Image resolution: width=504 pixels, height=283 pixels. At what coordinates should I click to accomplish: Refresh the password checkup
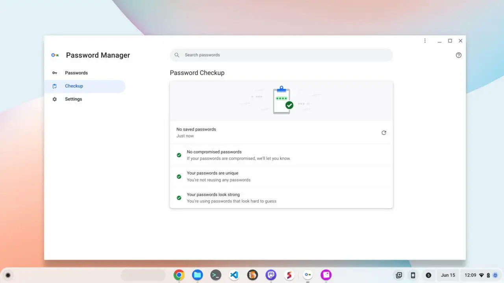click(x=384, y=132)
